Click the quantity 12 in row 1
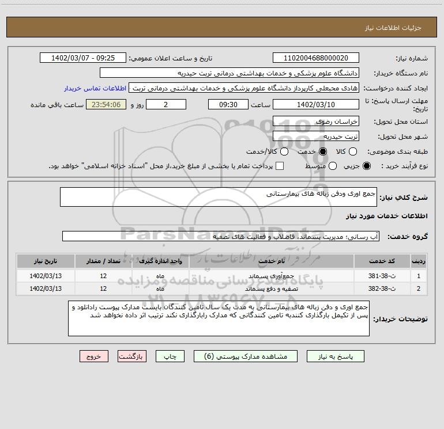 (x=103, y=276)
